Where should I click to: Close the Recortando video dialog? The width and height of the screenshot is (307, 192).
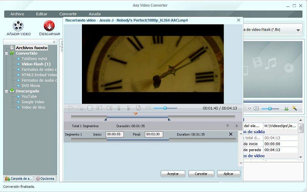click(x=238, y=20)
